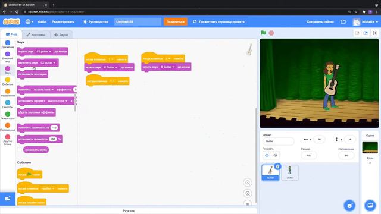Click the убрать звуковые эффекты block
This screenshot has width=381, height=214.
click(x=36, y=112)
